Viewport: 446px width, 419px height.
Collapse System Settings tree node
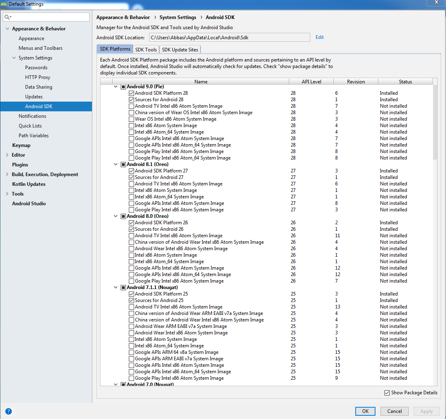point(14,58)
